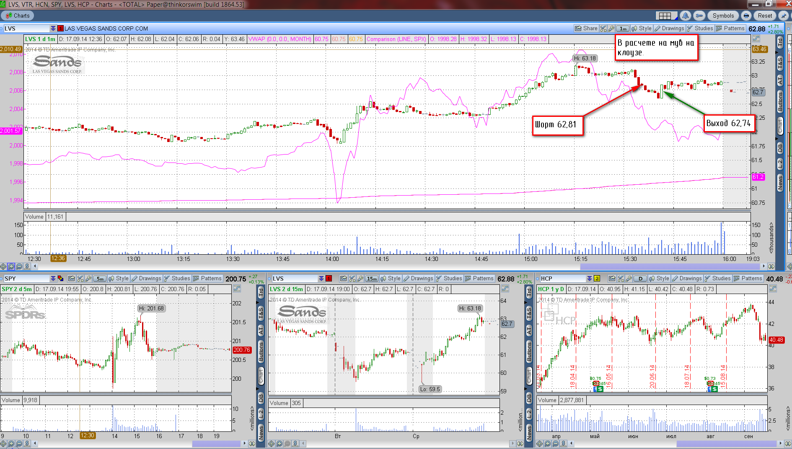The width and height of the screenshot is (792, 449).
Task: Expand the HCP symbol dropdown arrow
Action: pyautogui.click(x=590, y=279)
